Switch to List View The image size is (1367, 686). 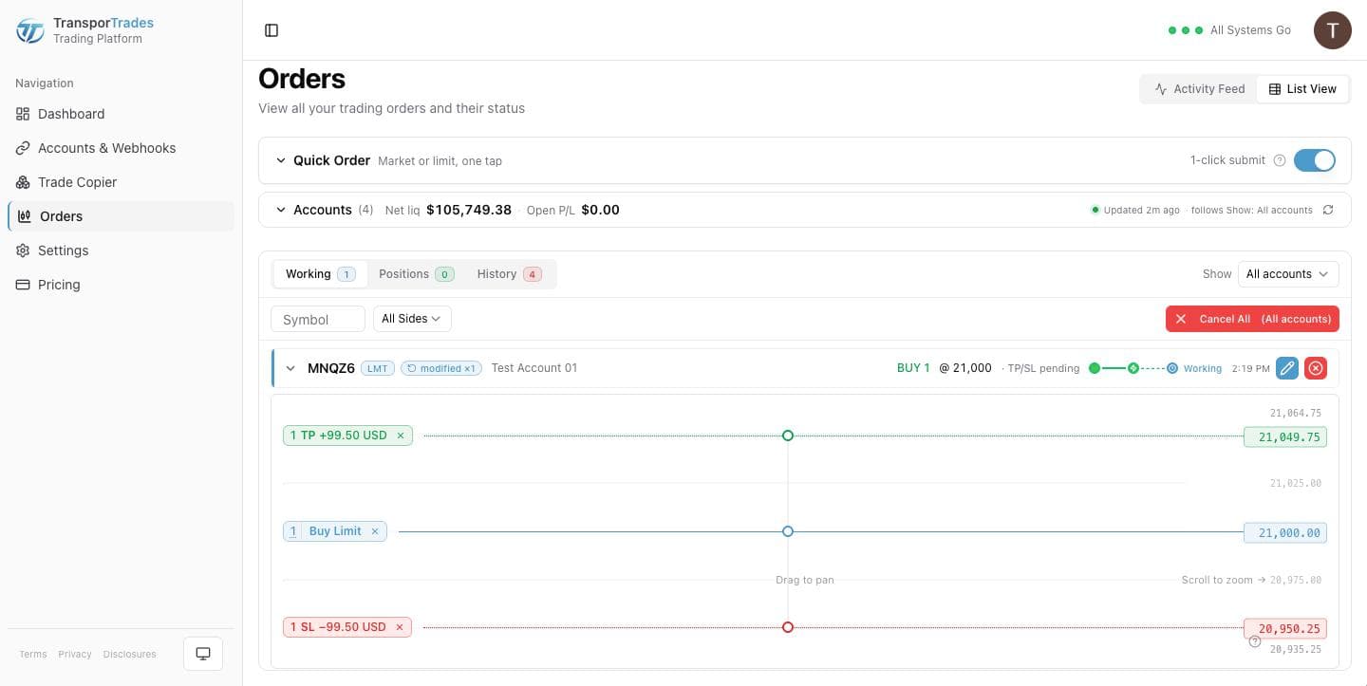point(1302,89)
